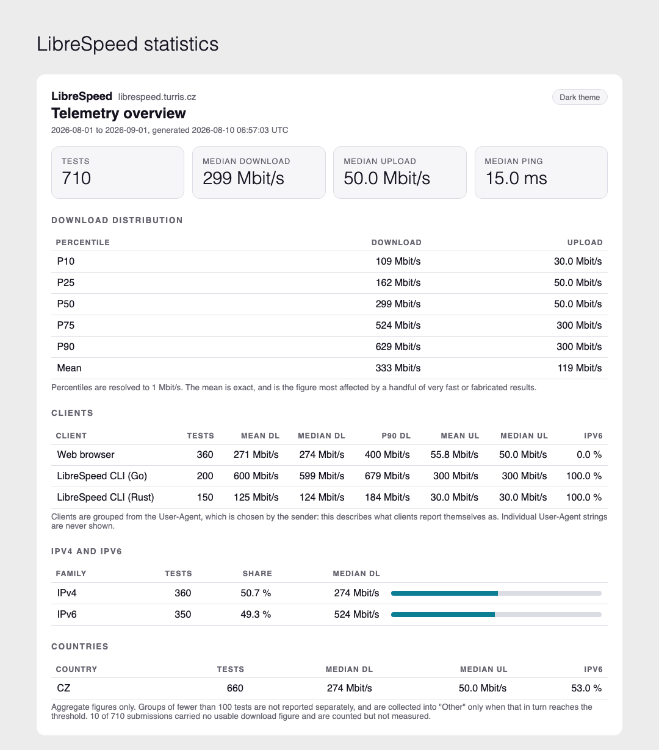Click the 50.7 % share value

click(x=256, y=593)
